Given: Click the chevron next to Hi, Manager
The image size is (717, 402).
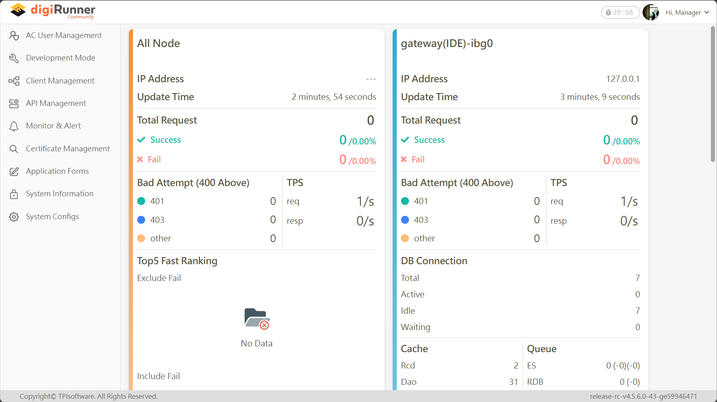Looking at the screenshot, I should coord(707,13).
